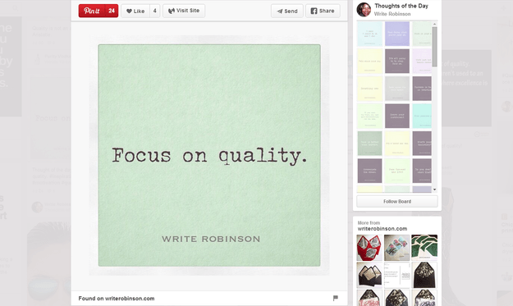Click the red Pin it button

[92, 11]
